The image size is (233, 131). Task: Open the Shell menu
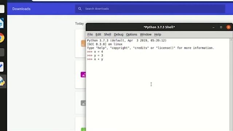[x=107, y=35]
